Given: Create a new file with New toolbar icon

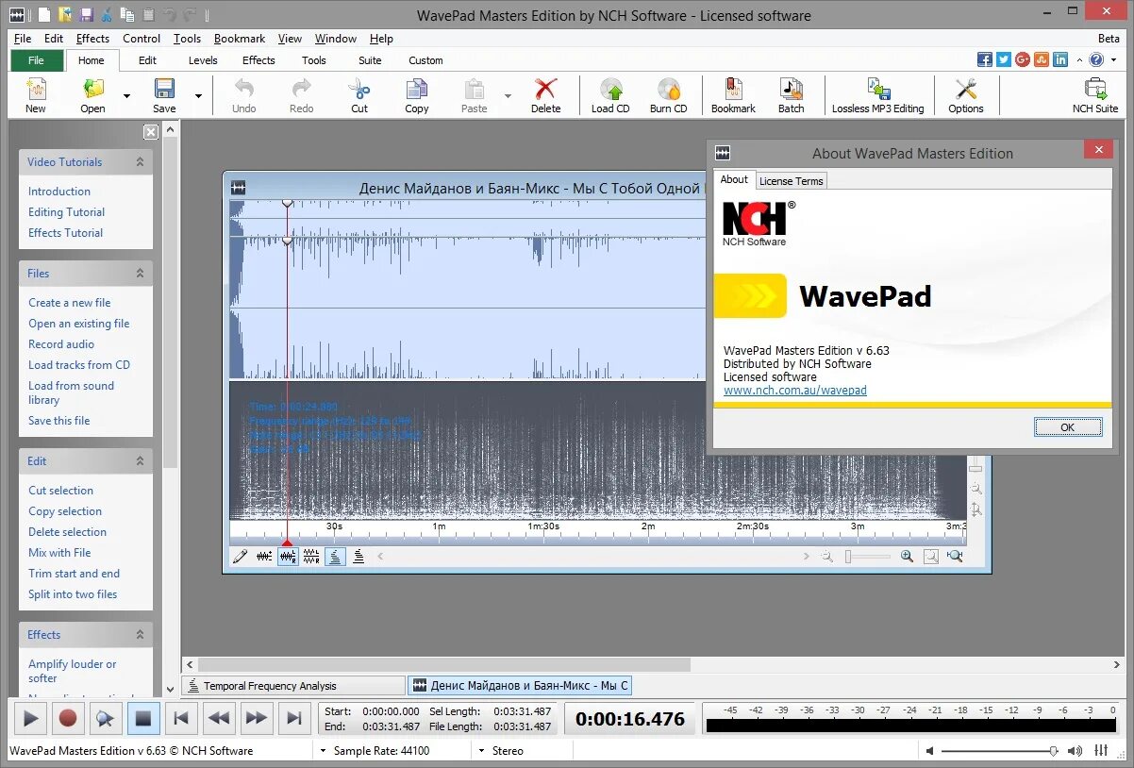Looking at the screenshot, I should point(36,95).
